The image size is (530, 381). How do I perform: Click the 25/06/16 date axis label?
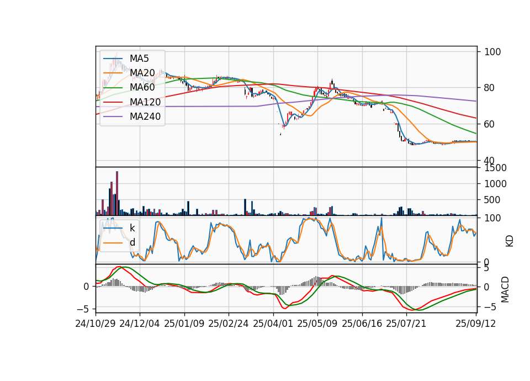coord(362,324)
